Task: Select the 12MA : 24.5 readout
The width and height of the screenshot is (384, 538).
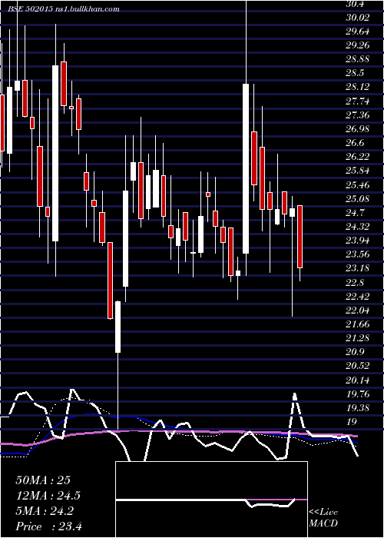Action: pyautogui.click(x=48, y=496)
